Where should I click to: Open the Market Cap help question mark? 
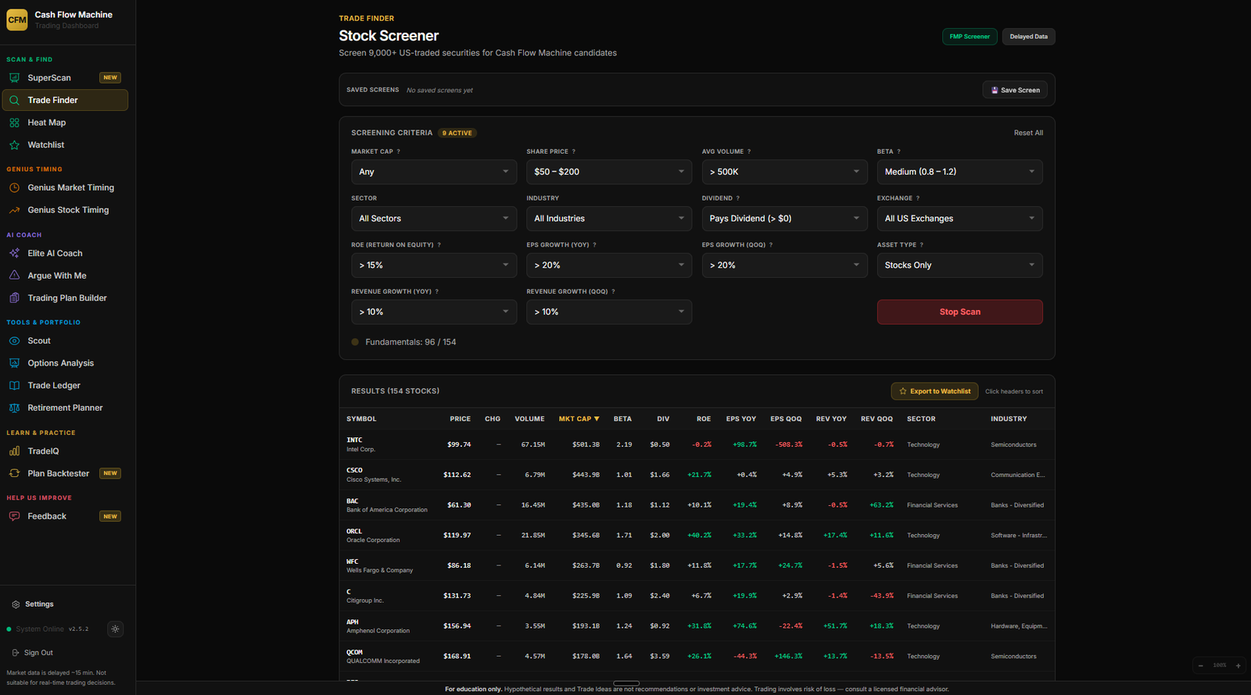point(399,151)
